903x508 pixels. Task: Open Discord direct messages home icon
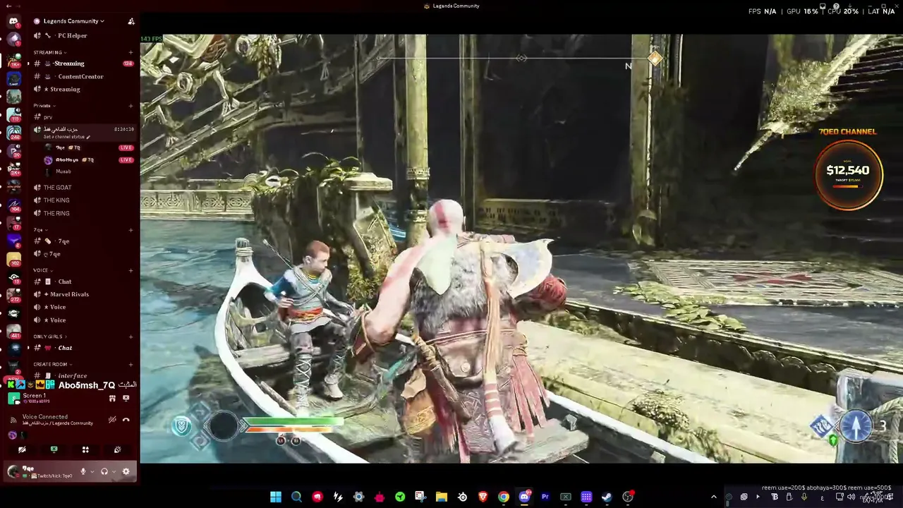tap(13, 21)
